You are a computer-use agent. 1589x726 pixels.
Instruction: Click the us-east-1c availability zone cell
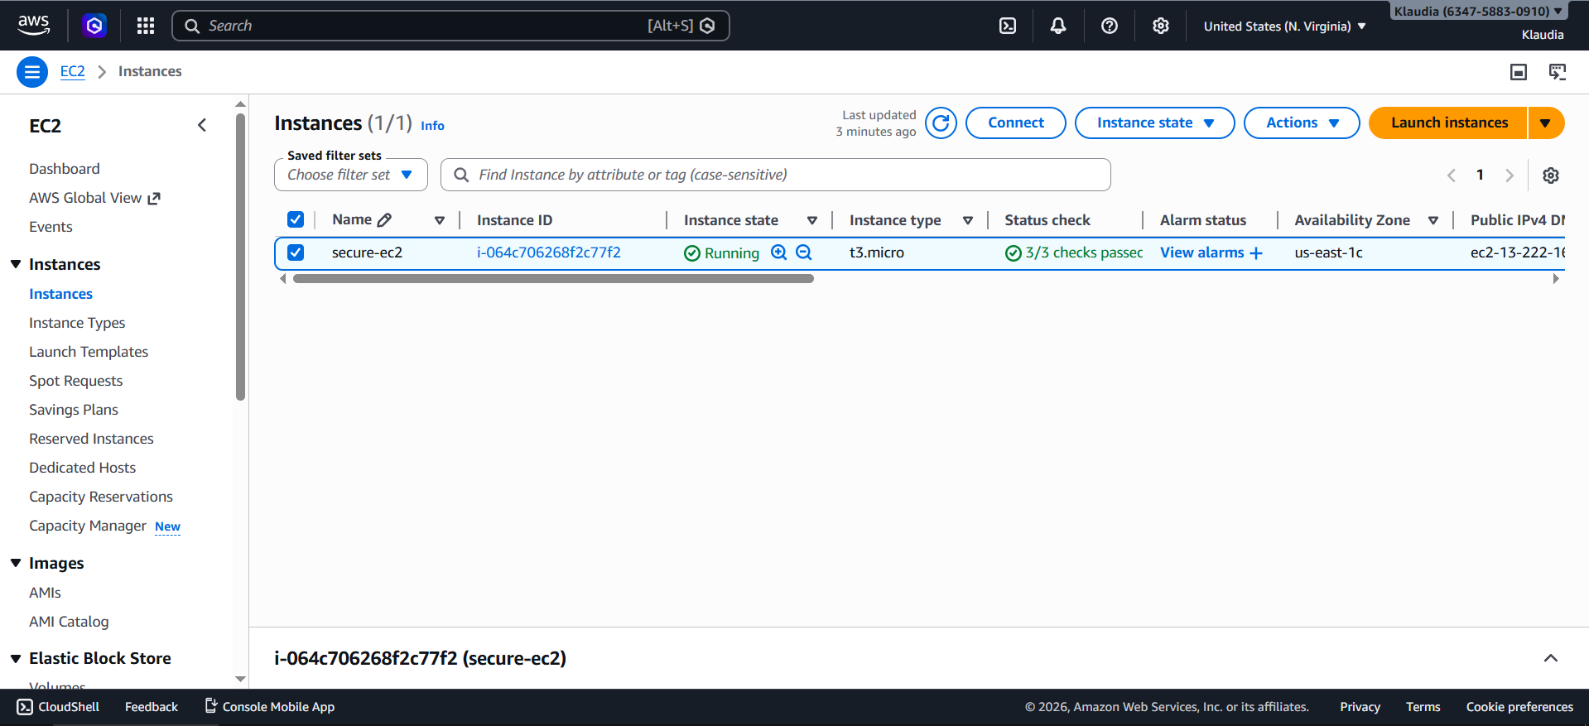[1328, 252]
